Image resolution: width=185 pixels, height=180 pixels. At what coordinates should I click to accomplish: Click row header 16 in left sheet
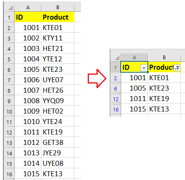pos(9,174)
